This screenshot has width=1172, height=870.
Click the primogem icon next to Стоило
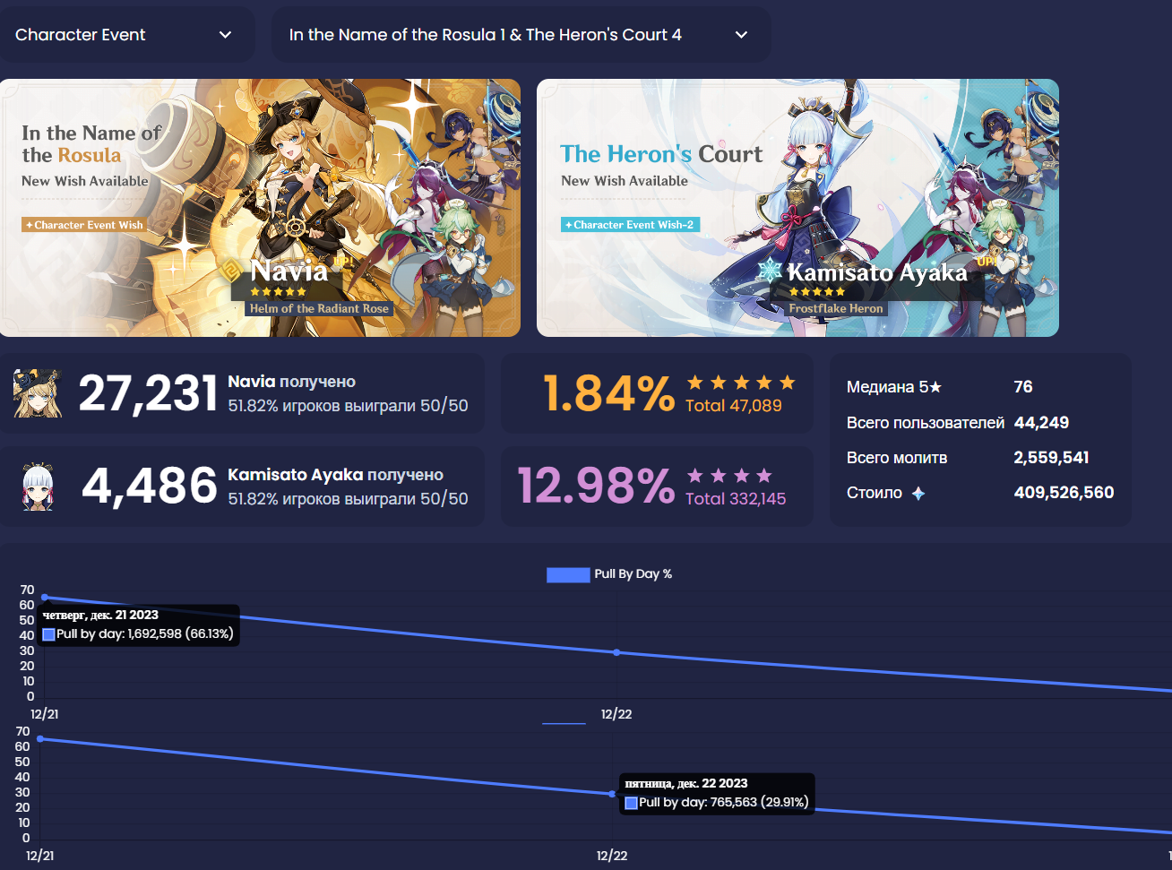click(x=918, y=493)
